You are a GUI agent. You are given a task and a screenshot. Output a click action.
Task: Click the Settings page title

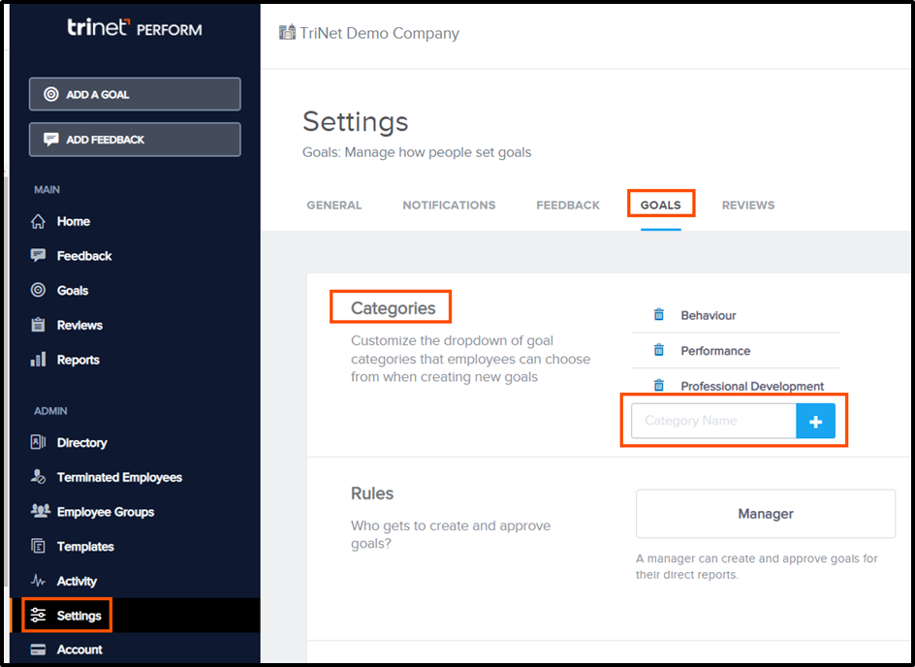(x=356, y=121)
